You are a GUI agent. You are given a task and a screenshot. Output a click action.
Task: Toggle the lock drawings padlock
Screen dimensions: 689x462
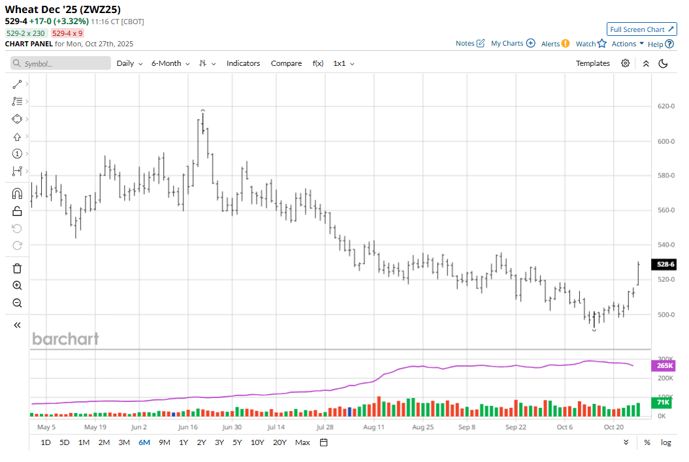coord(17,211)
